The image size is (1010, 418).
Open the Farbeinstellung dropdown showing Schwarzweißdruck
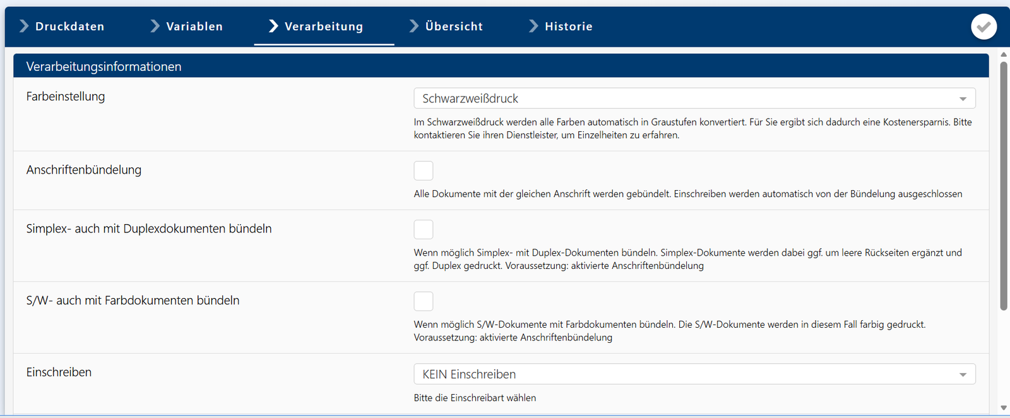(x=694, y=99)
